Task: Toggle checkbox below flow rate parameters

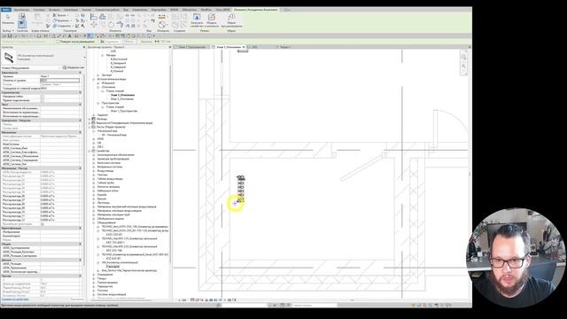Action: point(43,224)
